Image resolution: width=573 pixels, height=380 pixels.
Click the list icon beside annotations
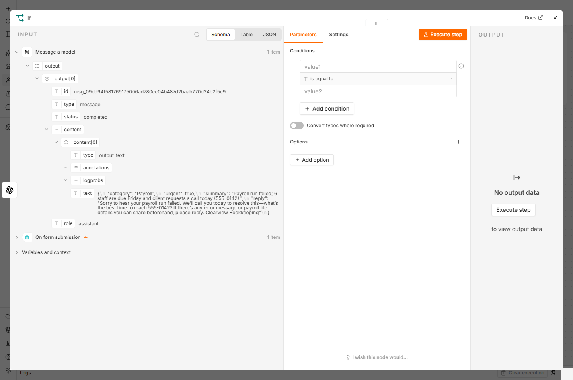(76, 168)
